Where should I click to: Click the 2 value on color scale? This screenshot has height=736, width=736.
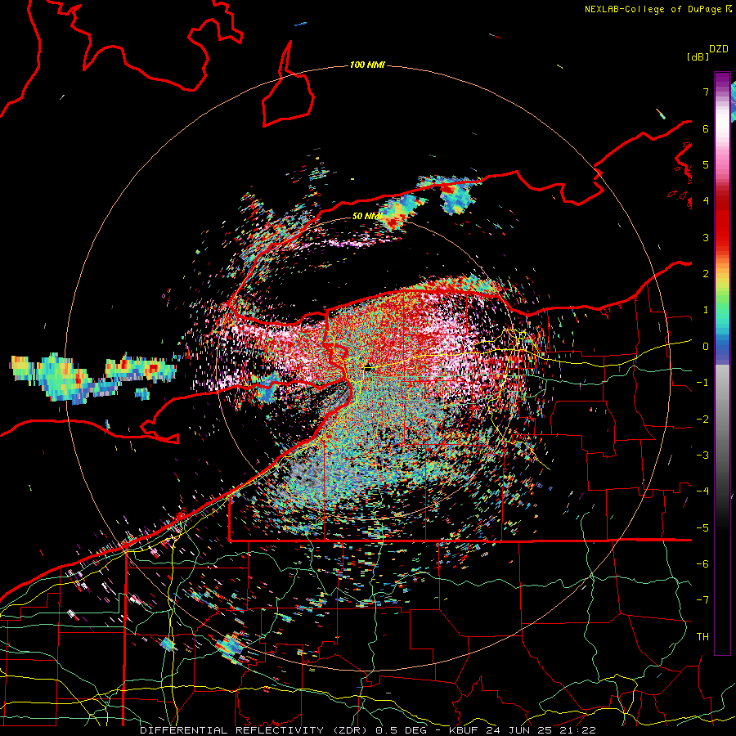(x=706, y=274)
